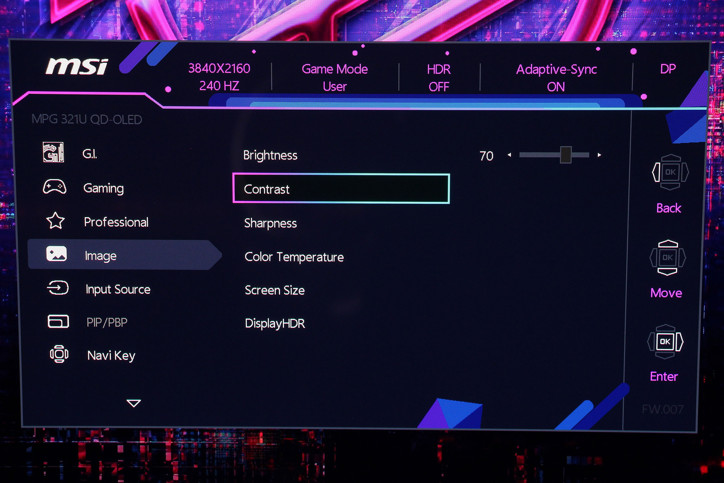Click the Adaptive-Sync ON status
This screenshot has width=724, height=483.
[x=556, y=78]
